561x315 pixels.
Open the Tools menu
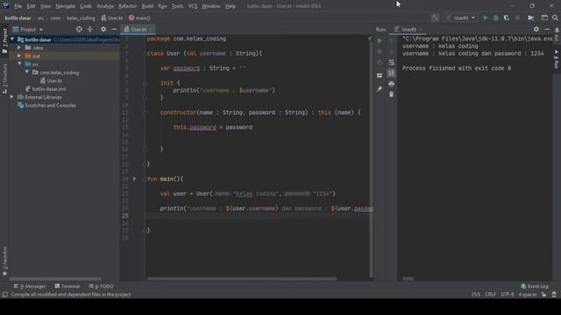177,6
